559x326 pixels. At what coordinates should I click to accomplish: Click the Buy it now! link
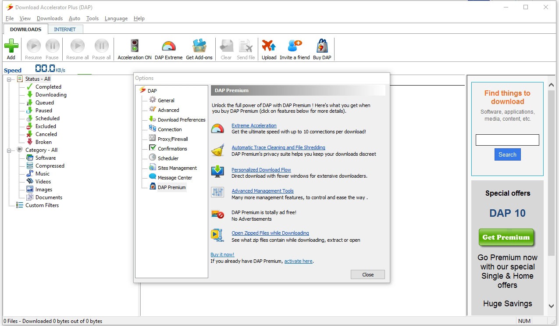pos(222,254)
